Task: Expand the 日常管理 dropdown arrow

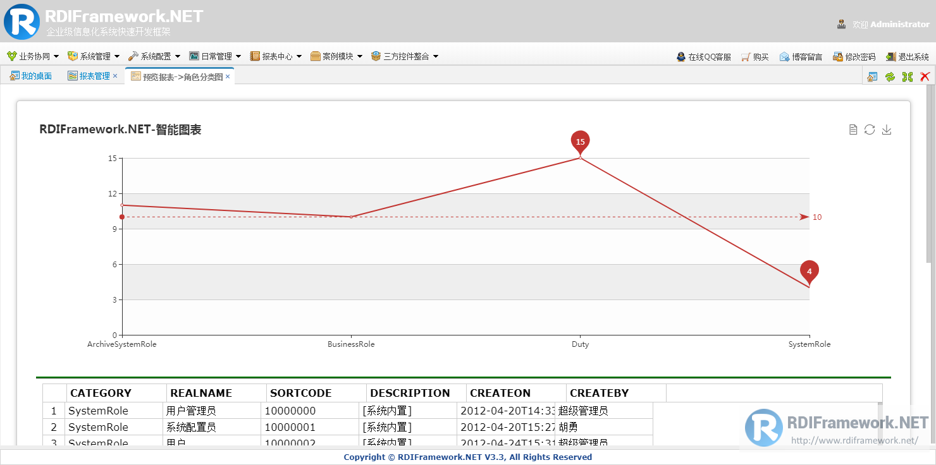Action: (x=238, y=56)
